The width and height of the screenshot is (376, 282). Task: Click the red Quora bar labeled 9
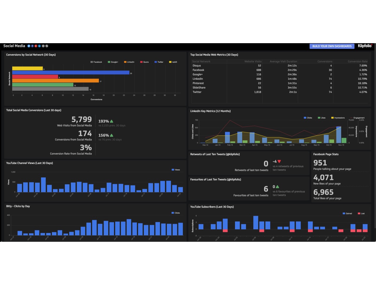pos(35,77)
